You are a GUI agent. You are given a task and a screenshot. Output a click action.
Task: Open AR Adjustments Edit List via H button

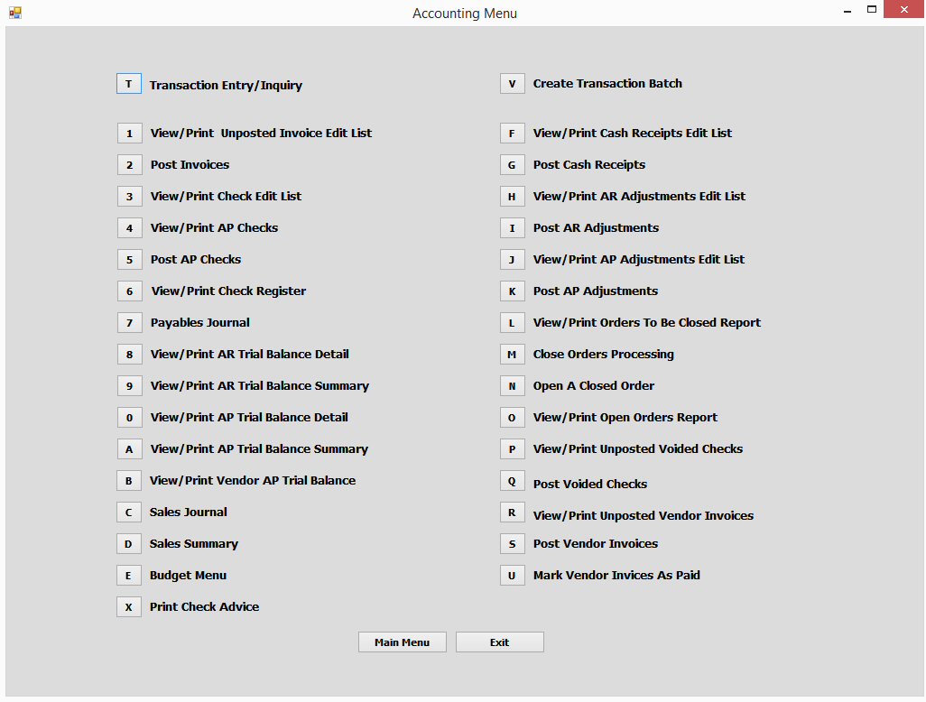[512, 197]
